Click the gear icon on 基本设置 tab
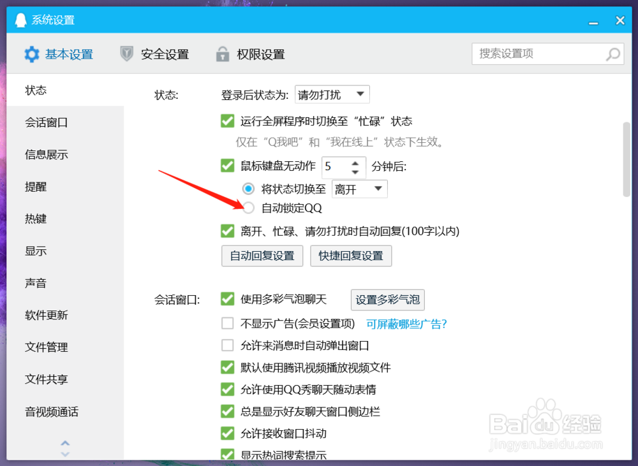This screenshot has height=466, width=638. coord(32,54)
